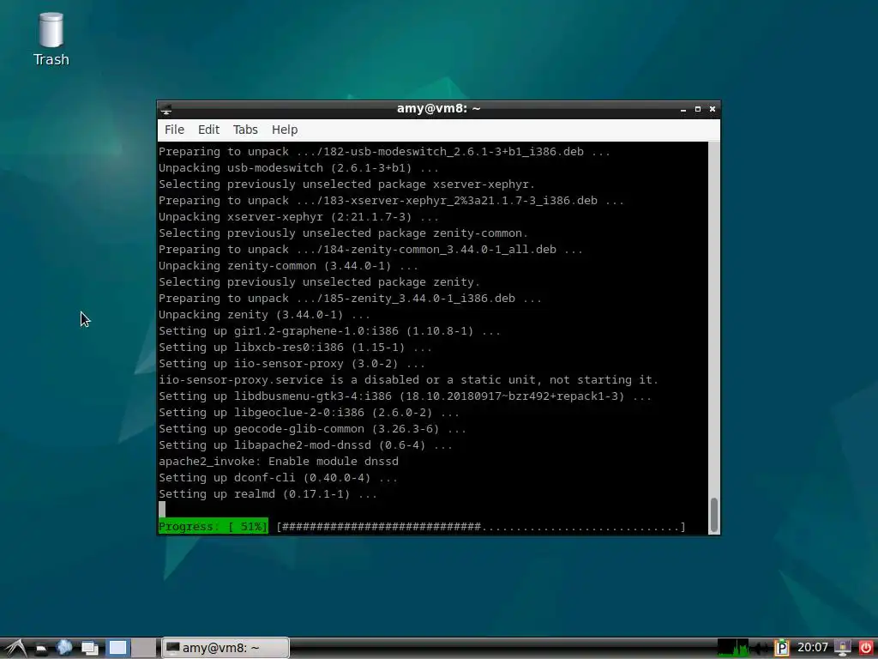Open the LXDE start menu icon
Viewport: 878px width, 659px height.
coord(15,648)
